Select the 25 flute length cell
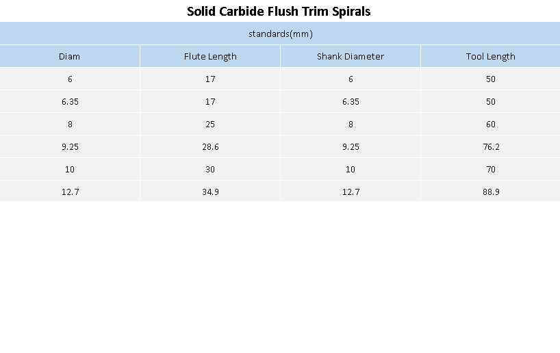This screenshot has width=560, height=353. pyautogui.click(x=210, y=124)
